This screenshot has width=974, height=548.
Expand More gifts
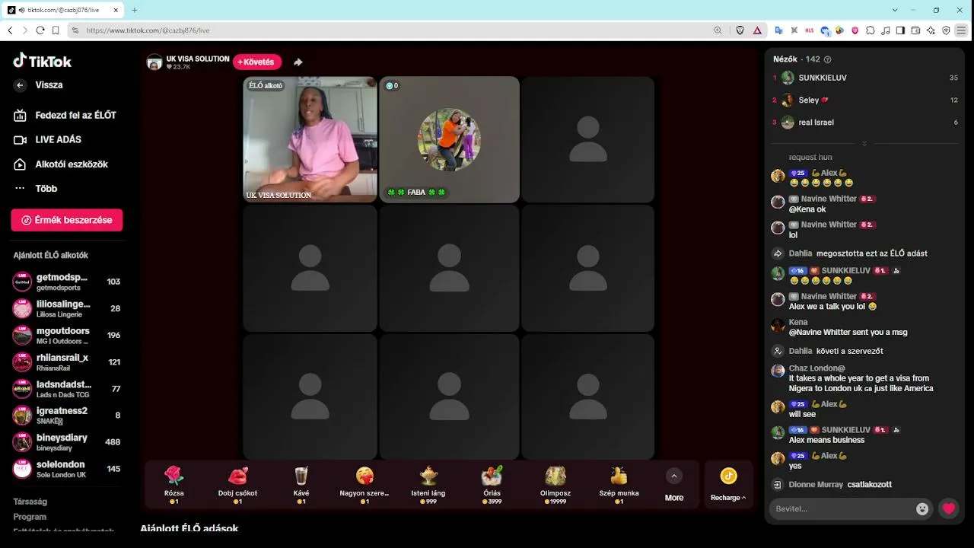tap(674, 485)
